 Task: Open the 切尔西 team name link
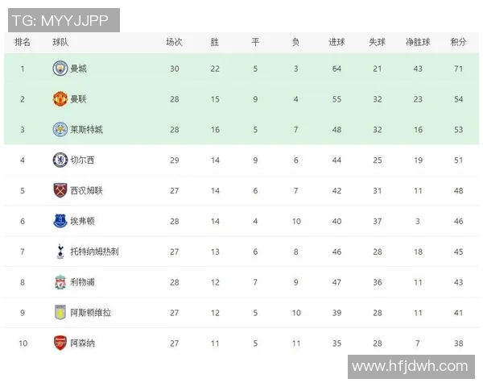tap(83, 160)
